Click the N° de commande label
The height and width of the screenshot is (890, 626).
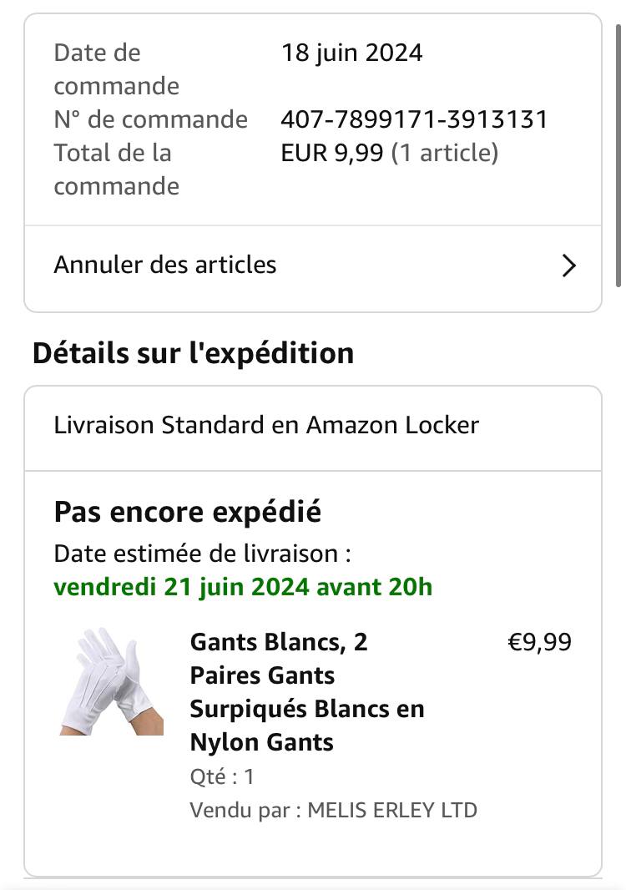[150, 119]
